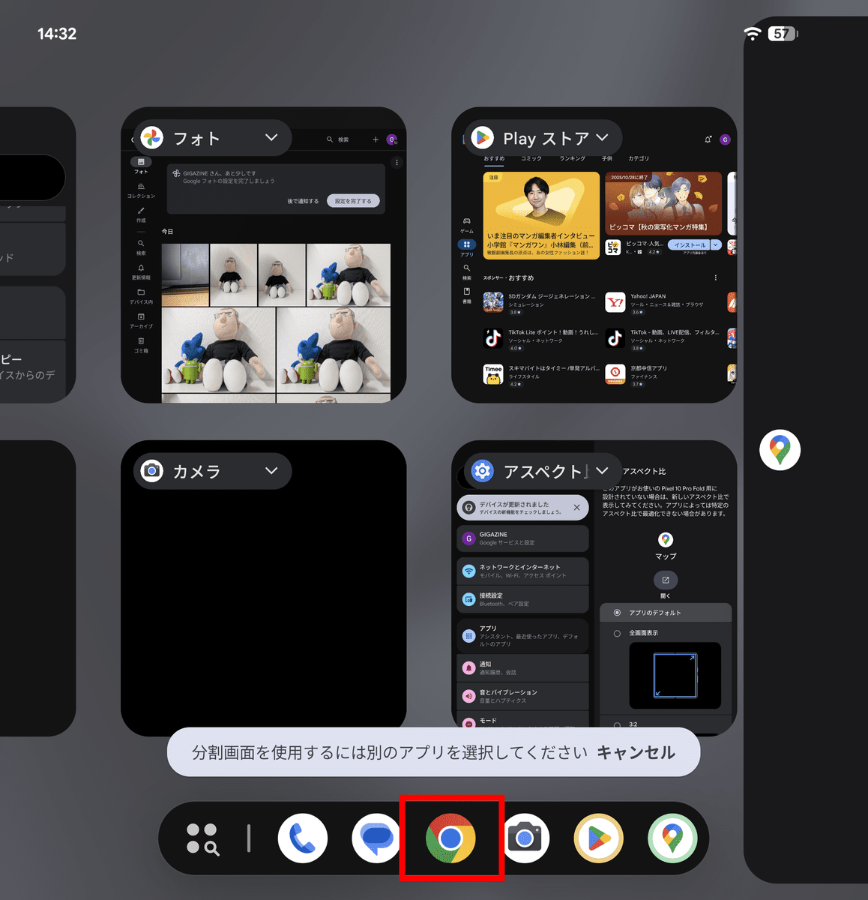Tap the Google Maps icon in right pane

[780, 450]
